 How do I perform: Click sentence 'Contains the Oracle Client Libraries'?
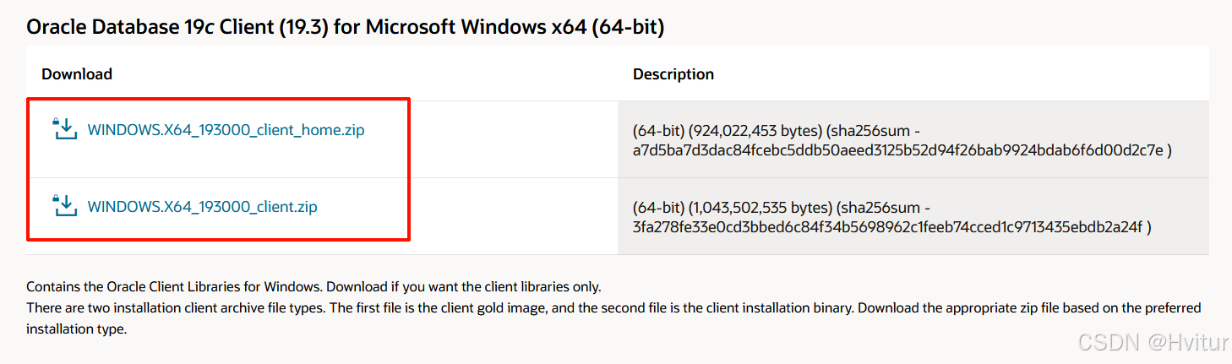point(313,287)
